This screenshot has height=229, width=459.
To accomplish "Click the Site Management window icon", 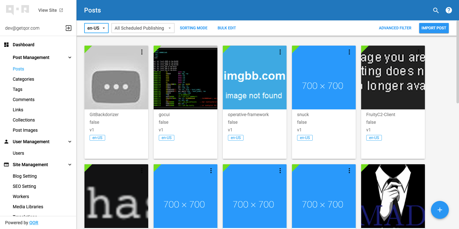I will (6, 165).
